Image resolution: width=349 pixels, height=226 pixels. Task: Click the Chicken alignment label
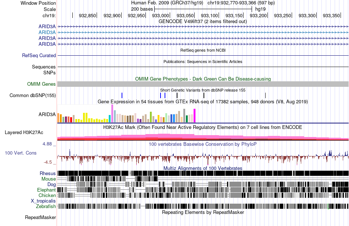tap(47, 195)
